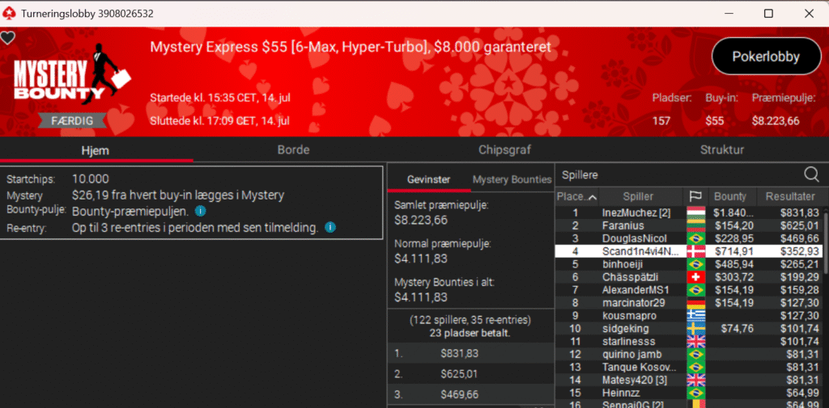Click Germany flag in marcinator29 row
This screenshot has height=408, width=829.
[695, 303]
